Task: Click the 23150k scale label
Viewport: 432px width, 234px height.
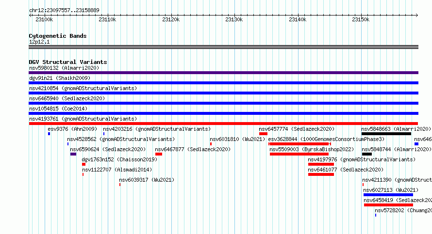Action: tap(361, 19)
